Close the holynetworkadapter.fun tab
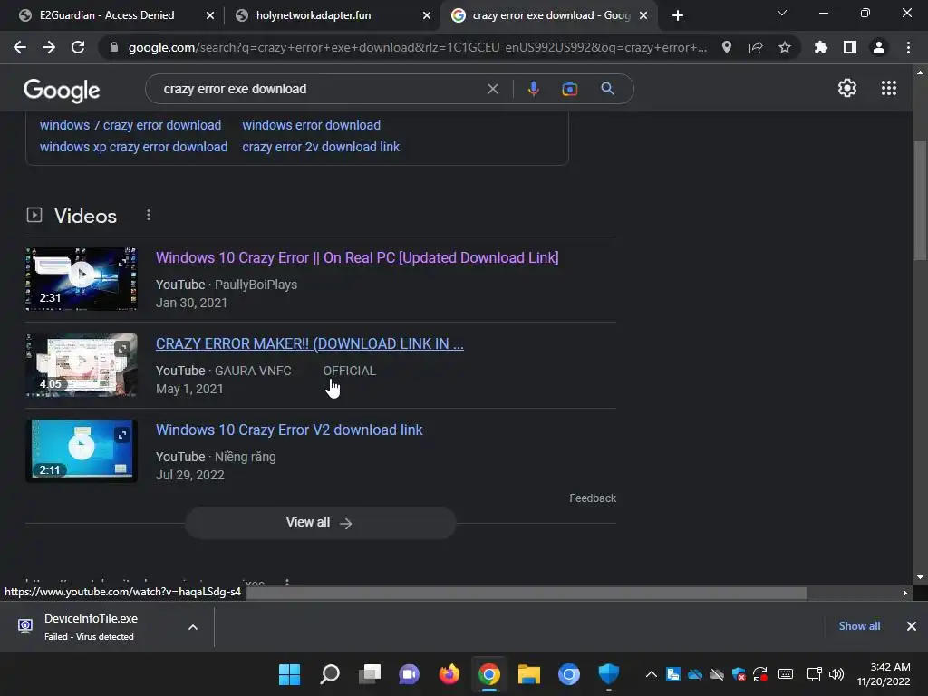 point(427,15)
